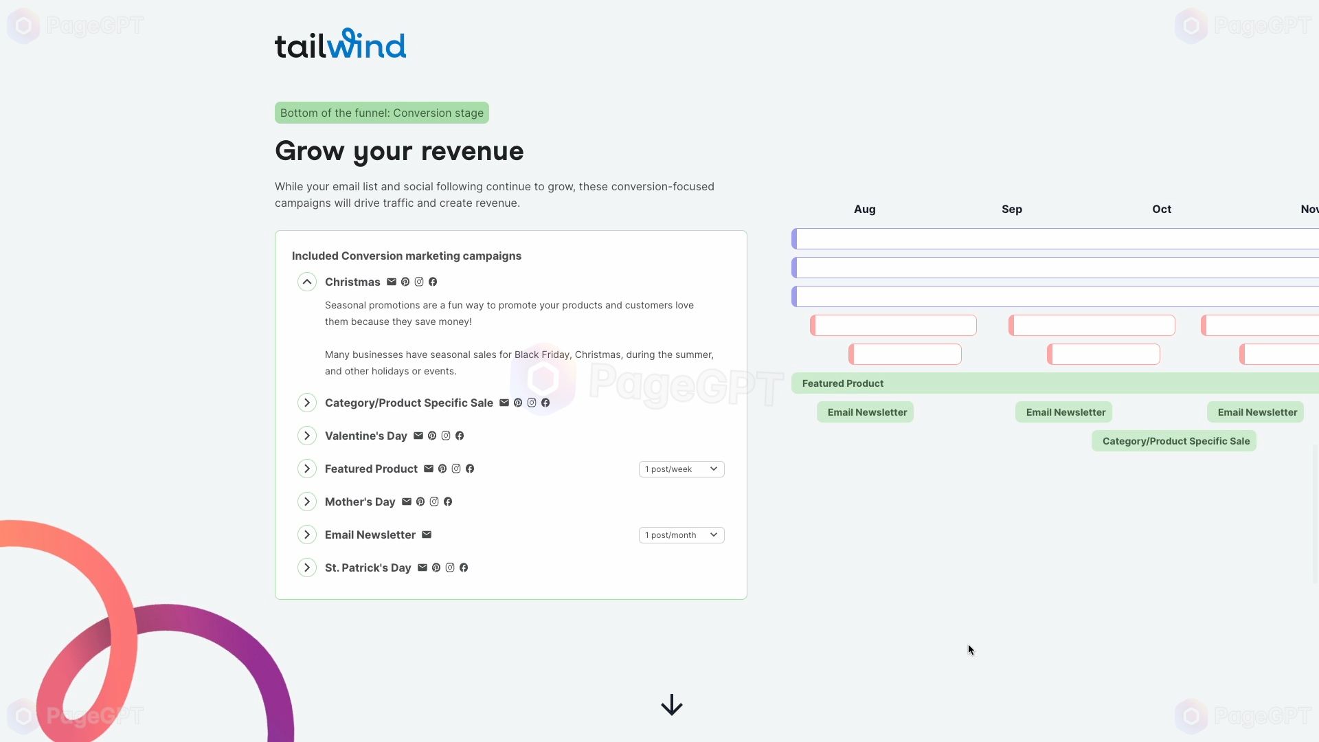Click the email icon on Christmas campaign
Viewport: 1319px width, 742px height.
[390, 282]
